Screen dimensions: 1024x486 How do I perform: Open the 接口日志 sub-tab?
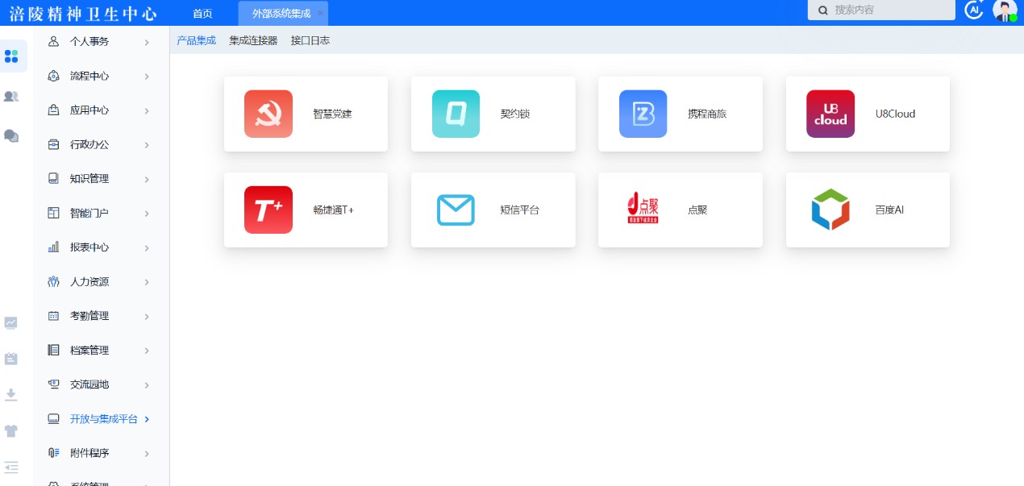pyautogui.click(x=310, y=40)
